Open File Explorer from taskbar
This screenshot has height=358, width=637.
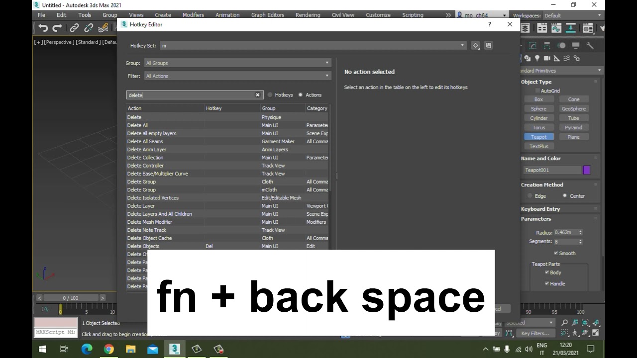pyautogui.click(x=130, y=349)
